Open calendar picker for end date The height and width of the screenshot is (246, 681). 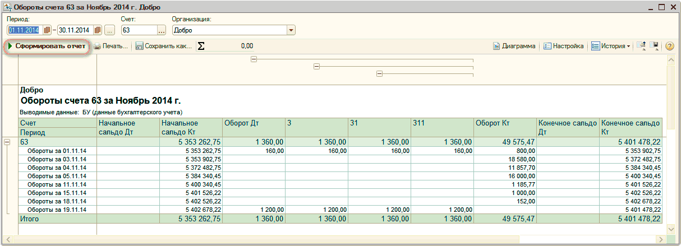point(98,30)
